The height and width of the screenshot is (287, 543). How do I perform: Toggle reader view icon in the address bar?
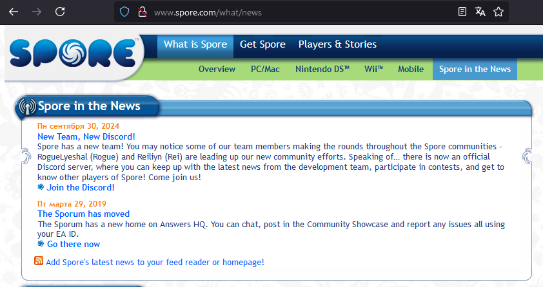click(462, 12)
